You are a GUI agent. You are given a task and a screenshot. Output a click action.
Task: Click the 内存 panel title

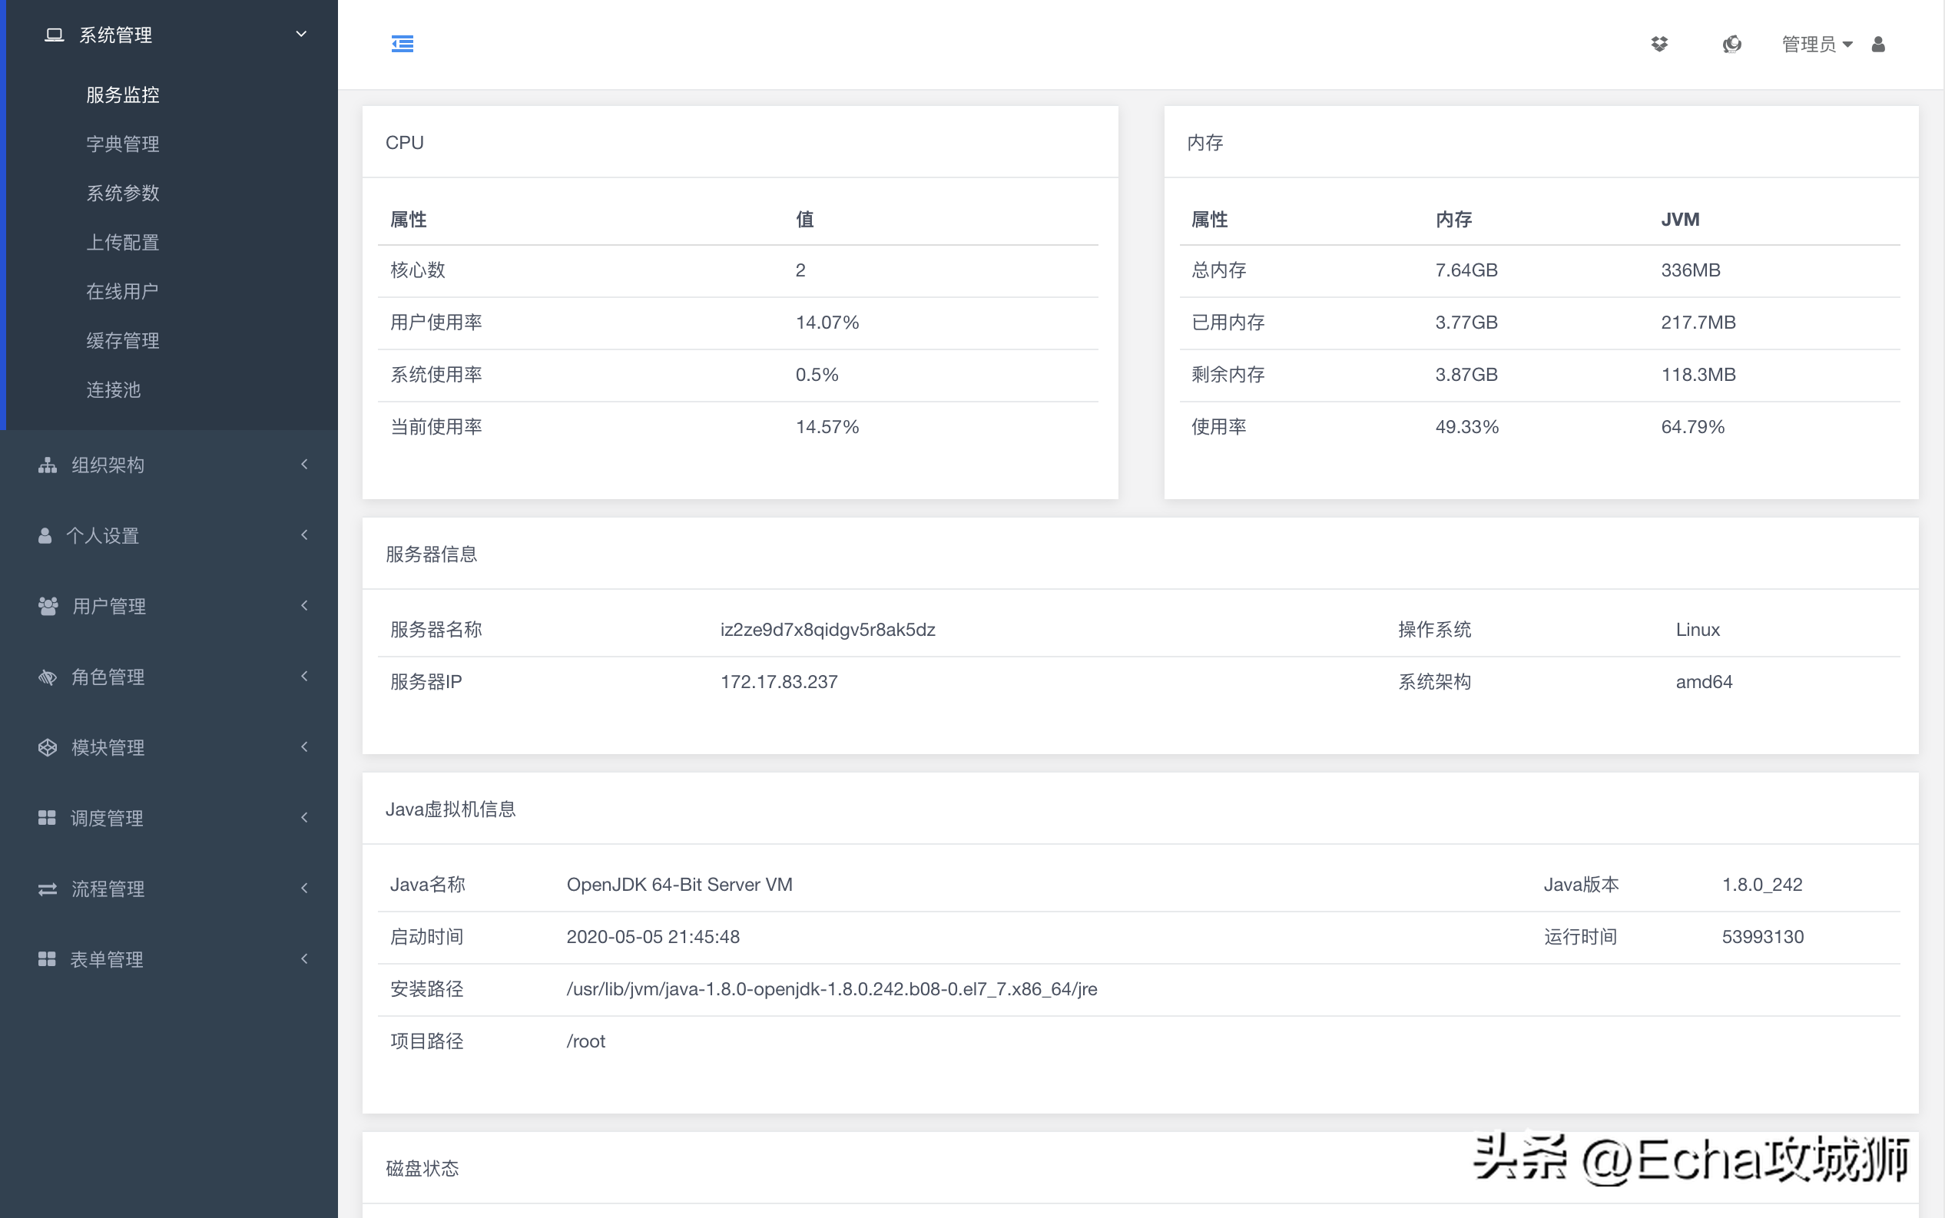point(1205,143)
